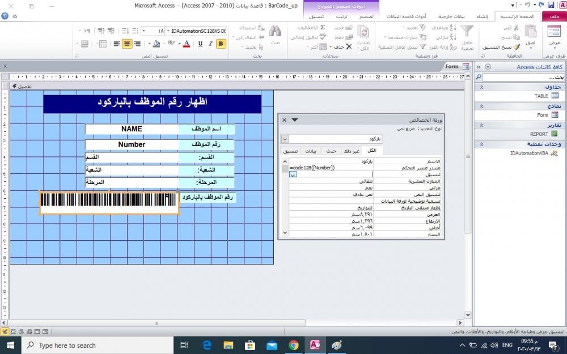Open the property sheet object selector dropdown
This screenshot has width=567, height=354.
(x=285, y=139)
